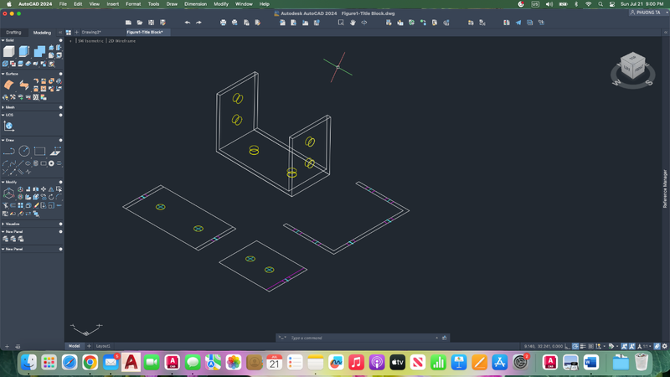The width and height of the screenshot is (670, 377).
Task: Select the Box solid tool
Action: (x=9, y=51)
